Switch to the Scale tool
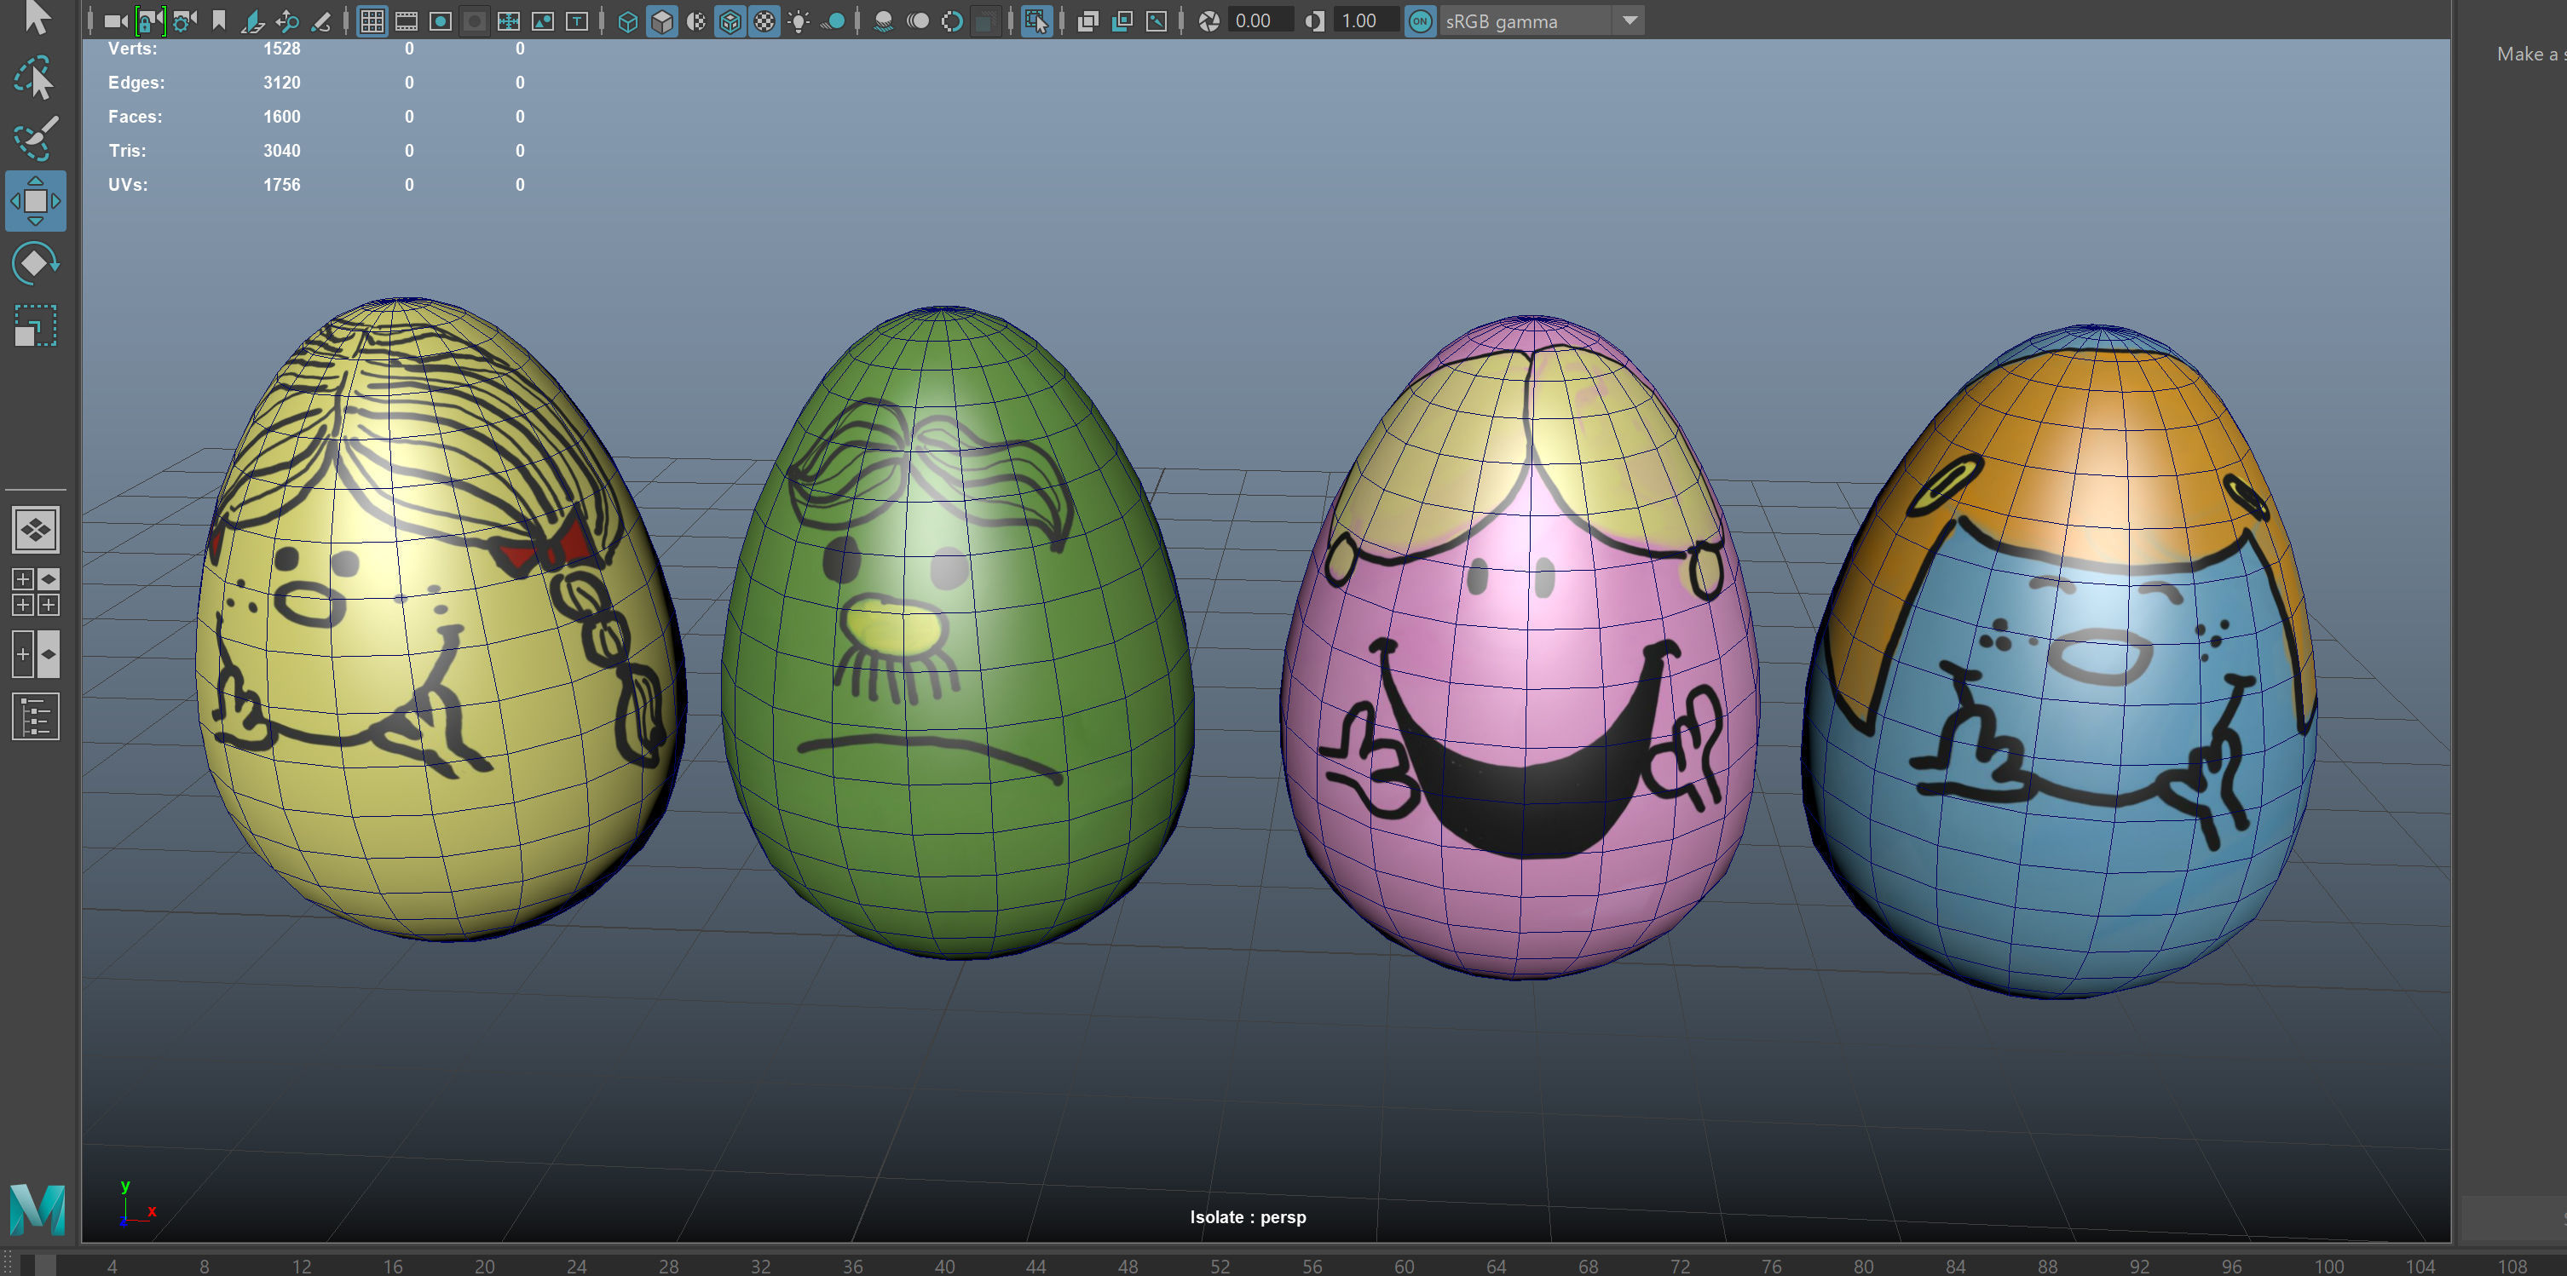The height and width of the screenshot is (1276, 2567). tap(36, 325)
